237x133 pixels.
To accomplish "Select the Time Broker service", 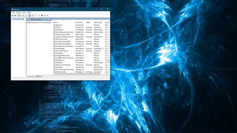I will (x=80, y=30).
